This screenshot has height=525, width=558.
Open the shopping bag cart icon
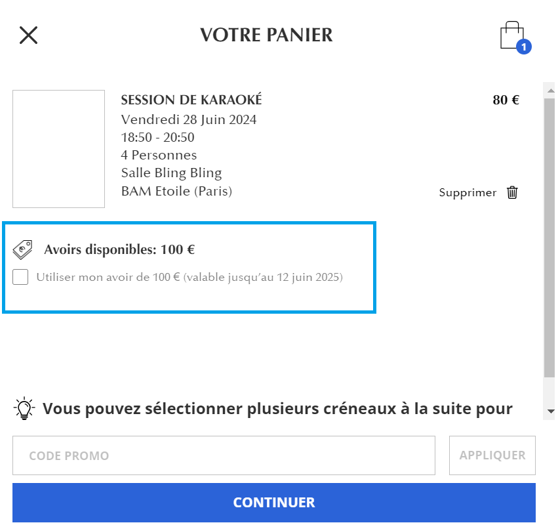tap(512, 35)
